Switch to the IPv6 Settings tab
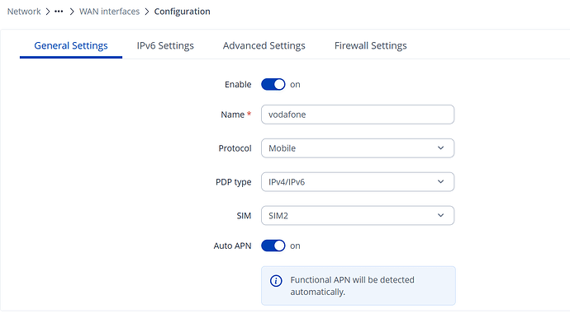Screen dimensions: 570x323 tap(165, 45)
